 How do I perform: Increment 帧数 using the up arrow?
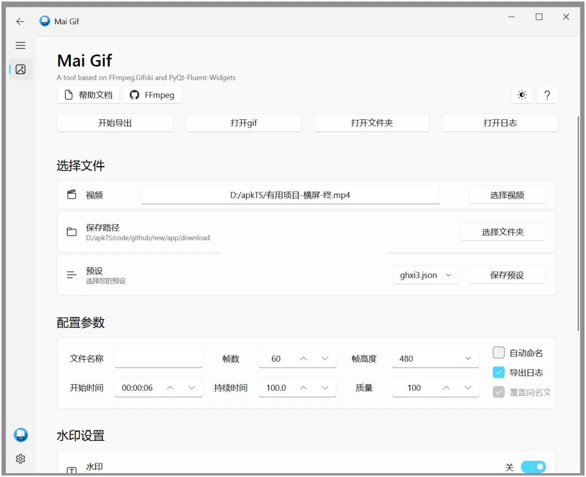pyautogui.click(x=303, y=358)
